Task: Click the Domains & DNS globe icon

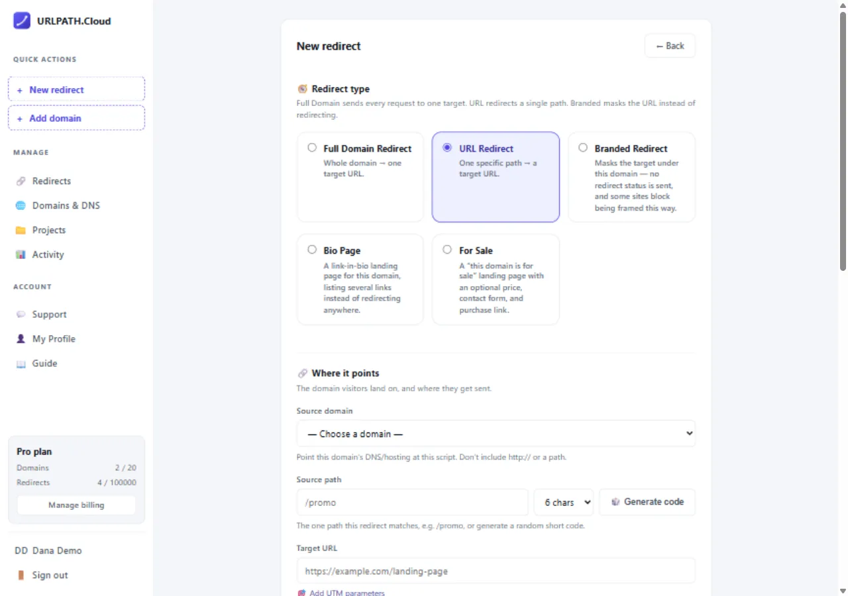Action: [21, 205]
